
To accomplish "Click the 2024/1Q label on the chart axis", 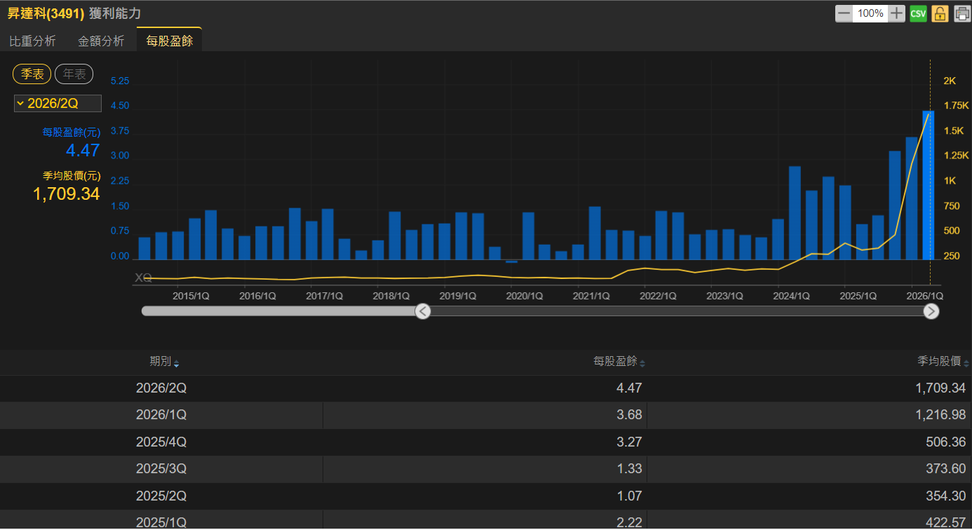I will [792, 296].
